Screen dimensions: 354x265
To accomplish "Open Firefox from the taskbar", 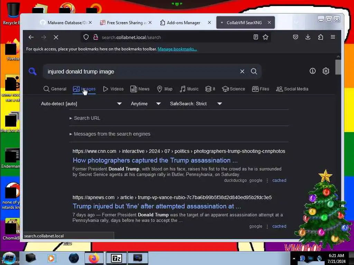I will pos(94,258).
